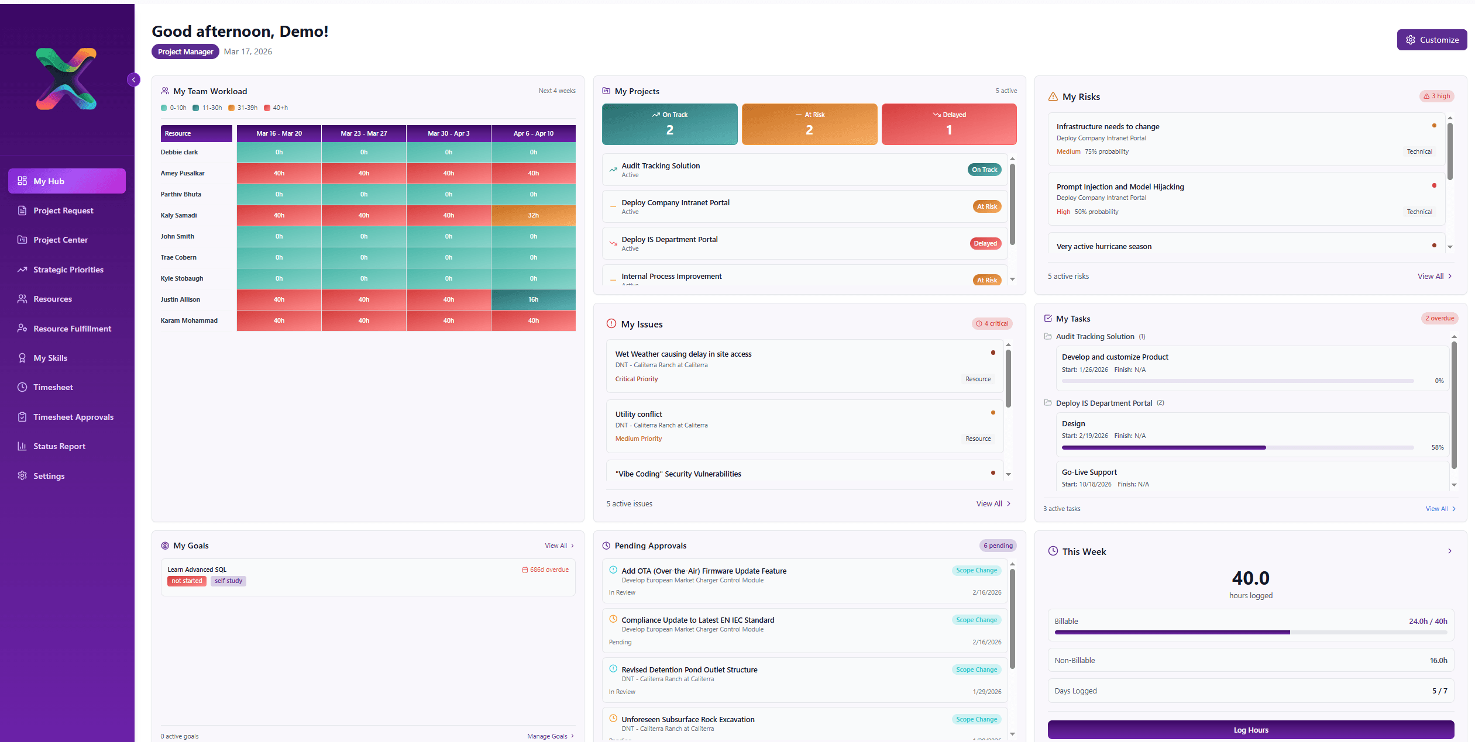This screenshot has height=742, width=1475.
Task: Click the Customize button
Action: [x=1432, y=39]
